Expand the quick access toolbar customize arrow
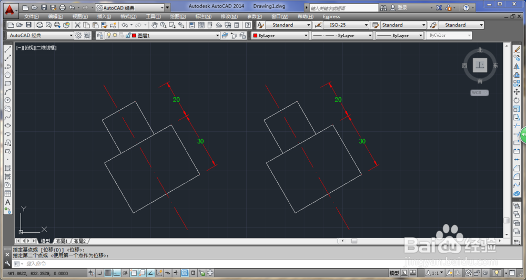 tap(168, 7)
